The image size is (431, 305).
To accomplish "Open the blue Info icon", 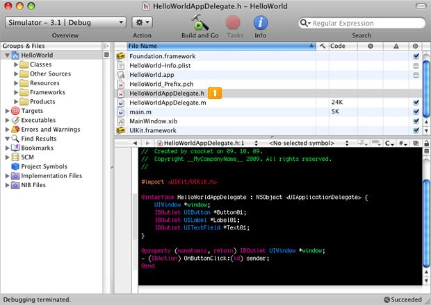I will pos(260,23).
